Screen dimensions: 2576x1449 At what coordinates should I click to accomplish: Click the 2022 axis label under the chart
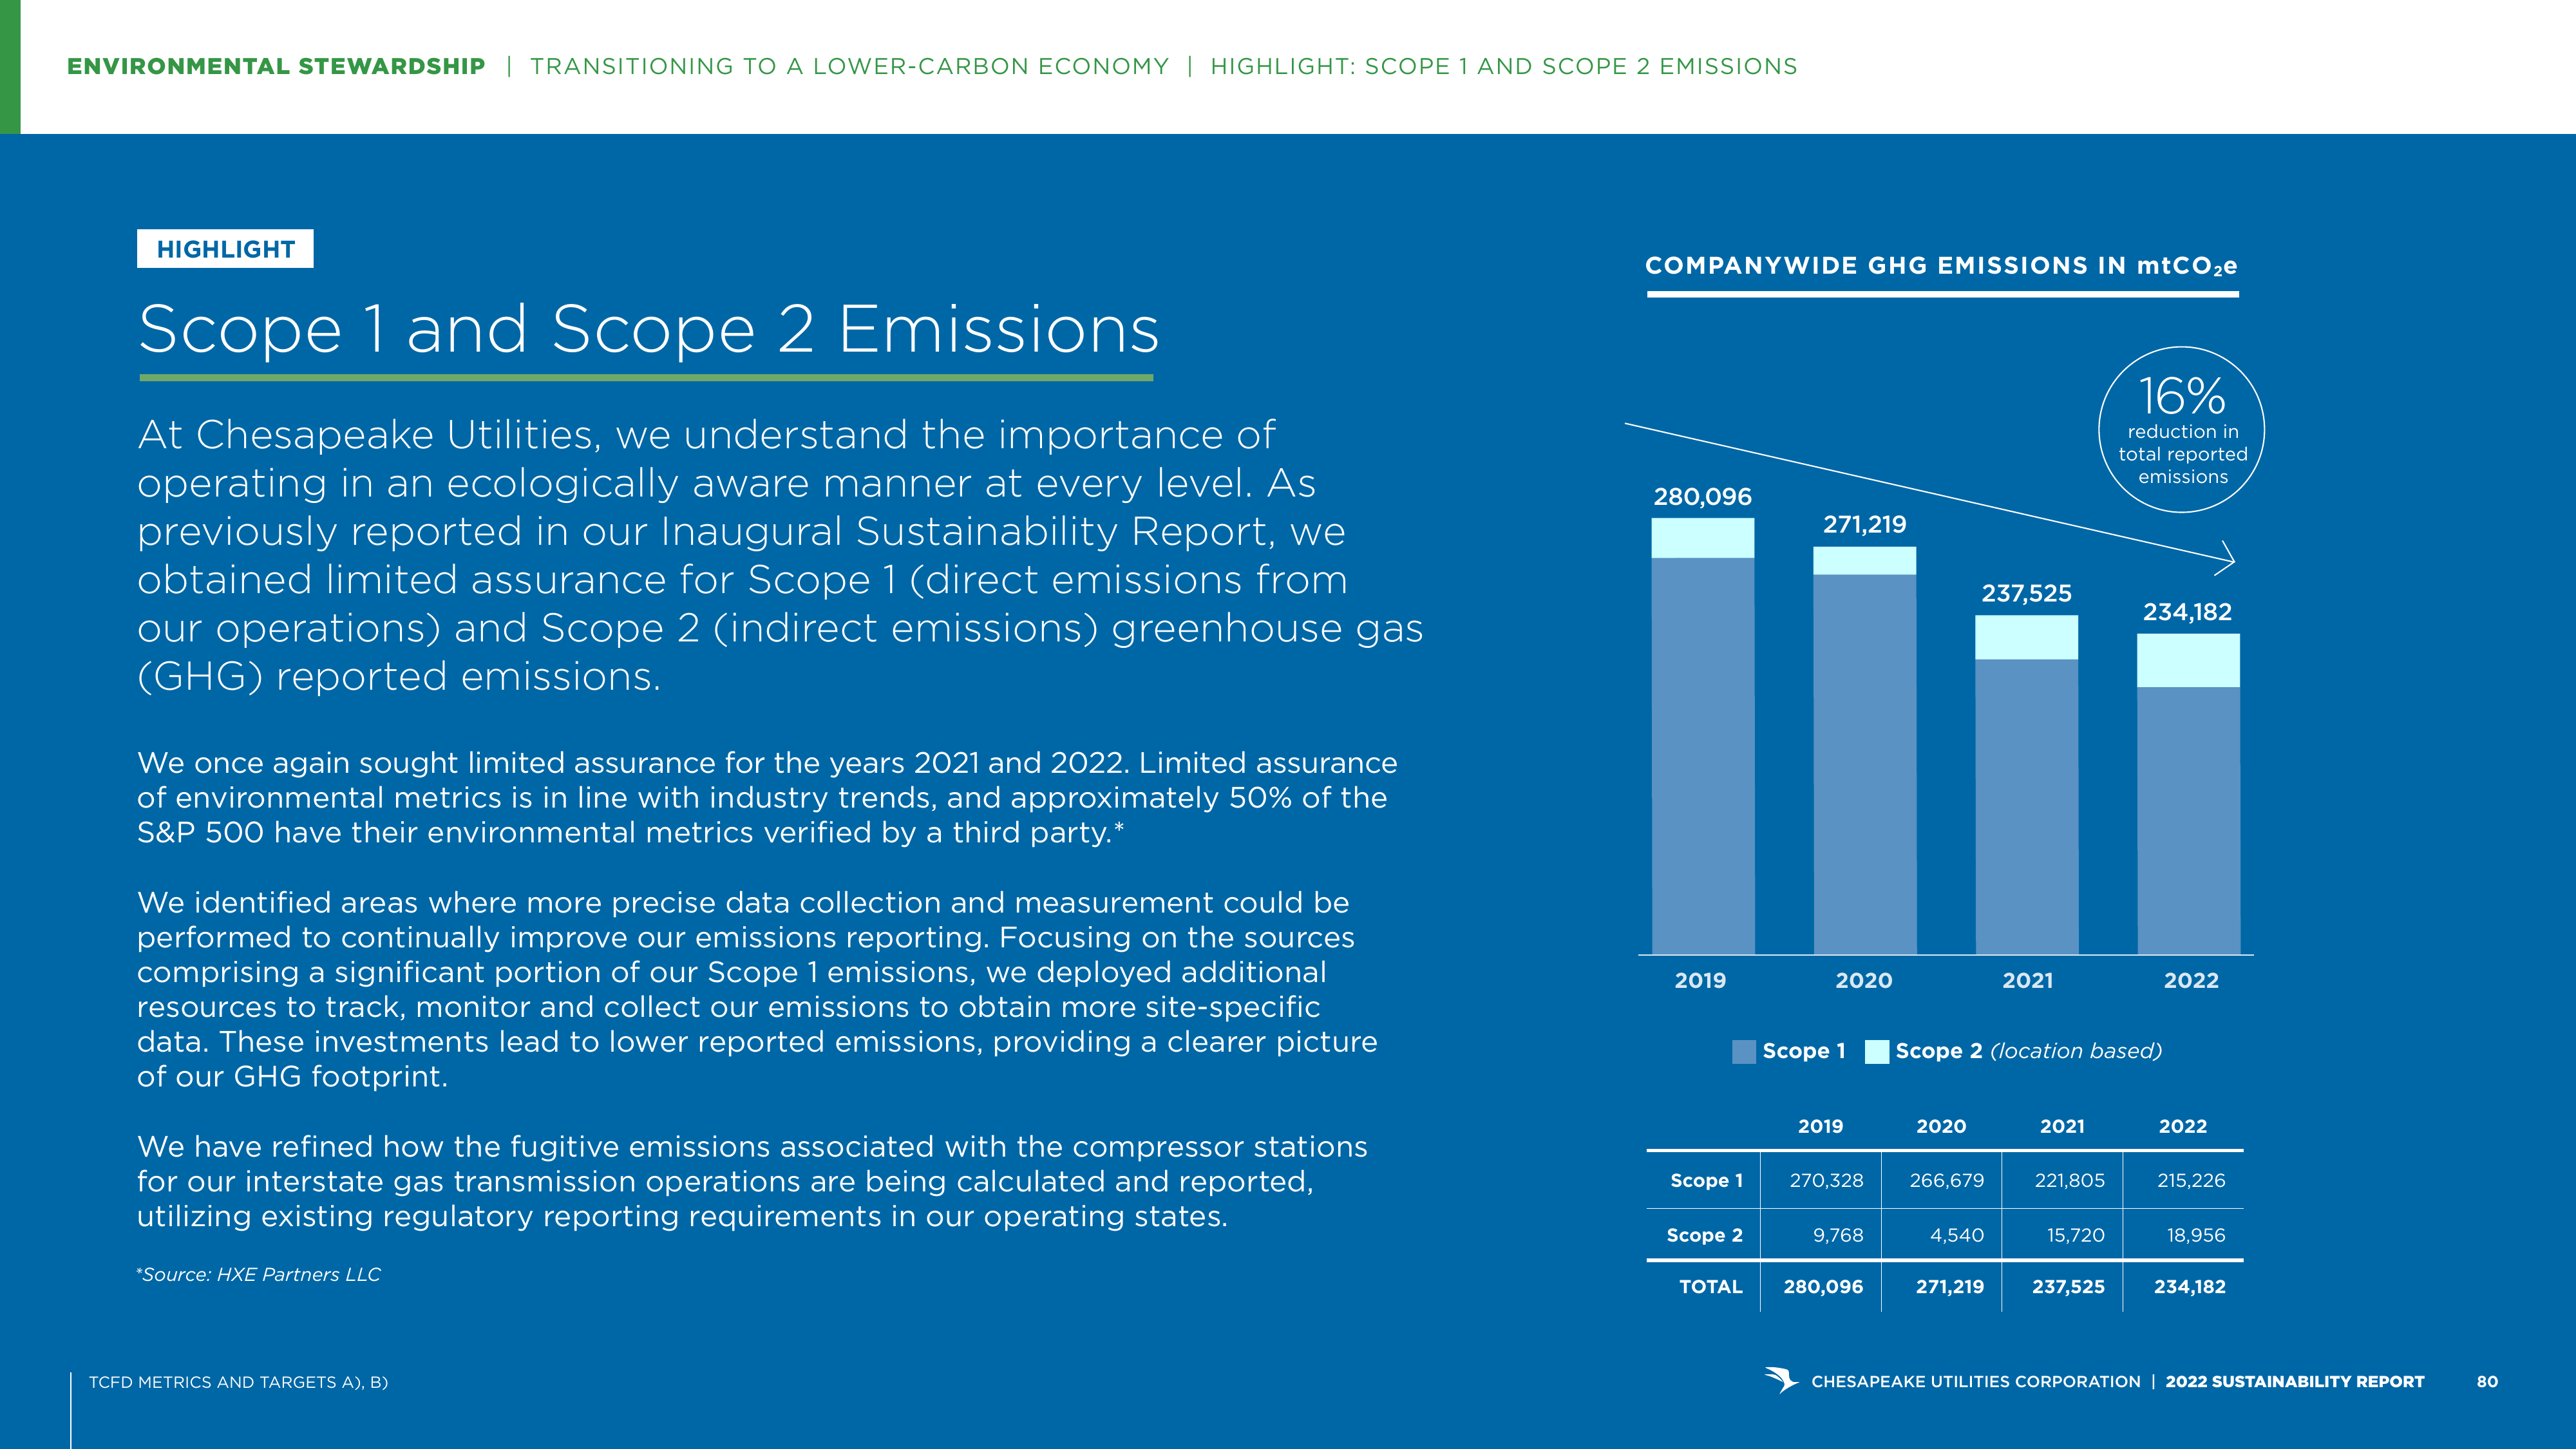pos(2191,981)
